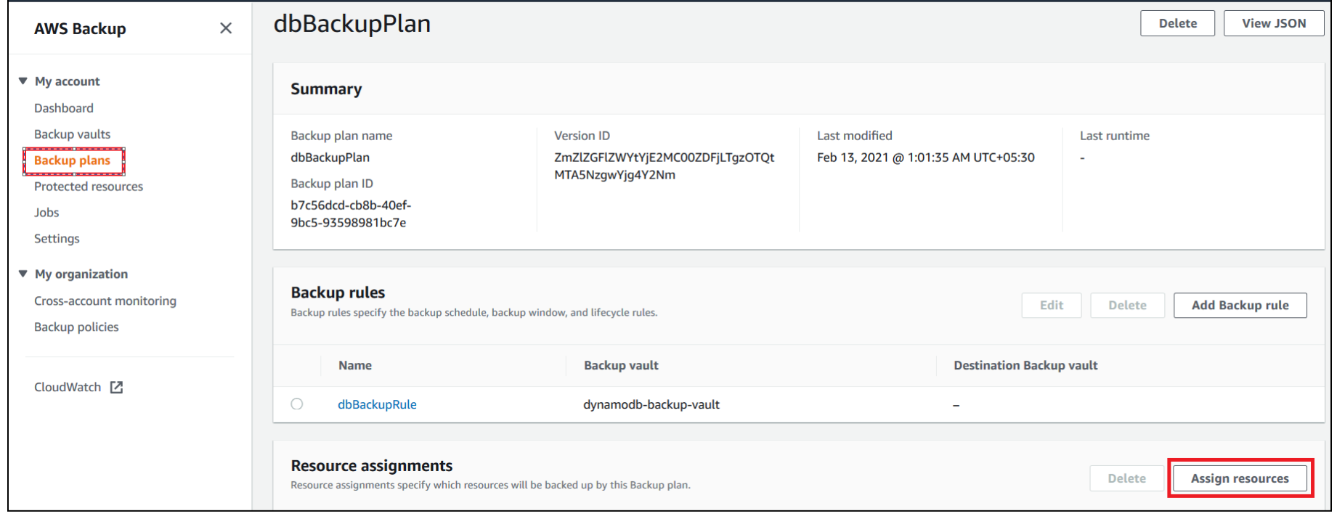Image resolution: width=1337 pixels, height=519 pixels.
Task: Click Delete in Resource assignments section
Action: 1126,478
